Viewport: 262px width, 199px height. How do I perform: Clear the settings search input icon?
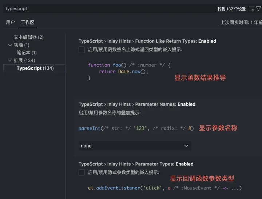click(x=251, y=8)
